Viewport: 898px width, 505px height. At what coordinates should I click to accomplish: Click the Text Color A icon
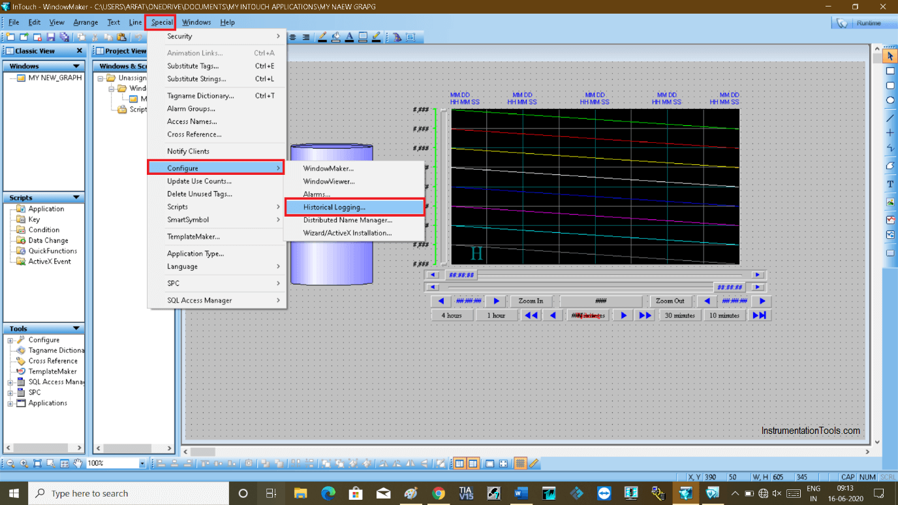(x=349, y=37)
